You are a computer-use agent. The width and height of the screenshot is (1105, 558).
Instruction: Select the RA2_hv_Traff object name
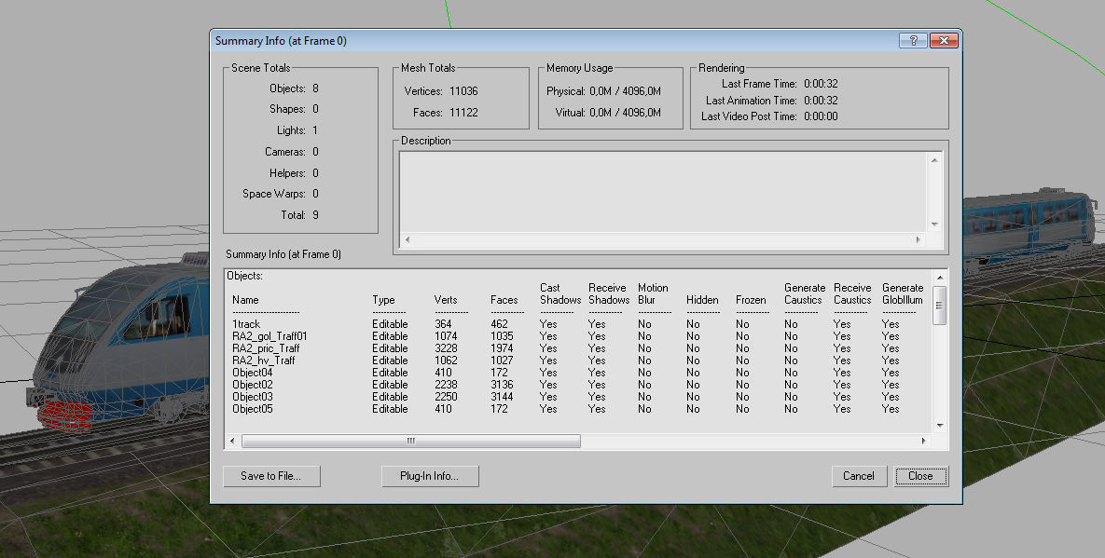point(264,361)
